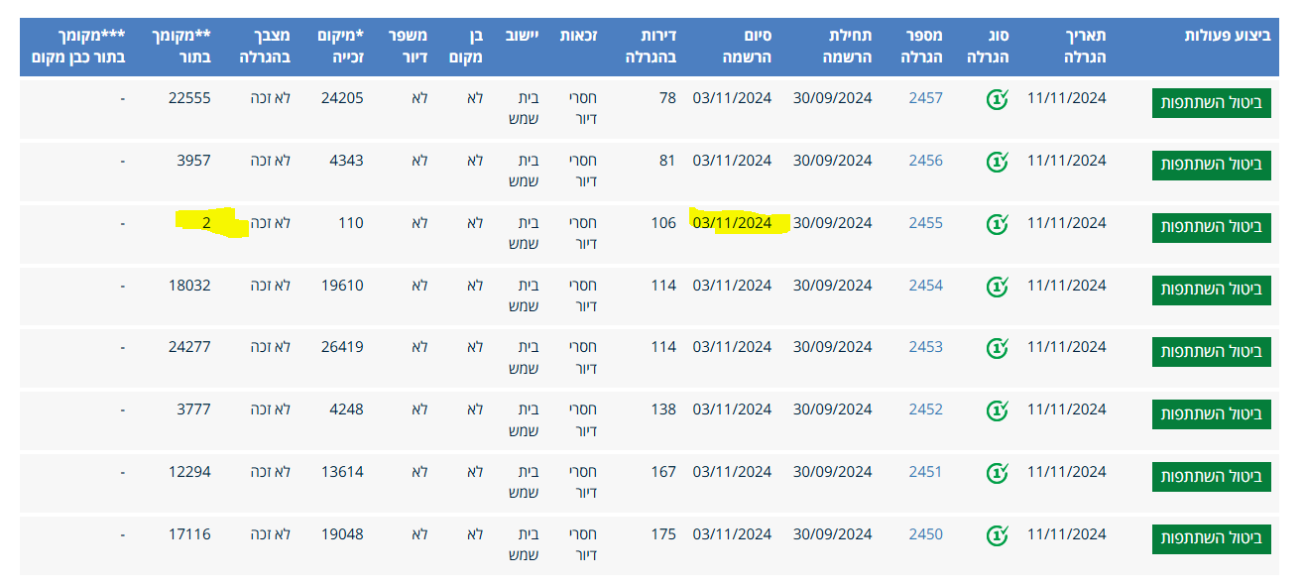Screen dimensions: 1304x583
Task: Click lottery type icon in row 2455
Action: (x=997, y=224)
